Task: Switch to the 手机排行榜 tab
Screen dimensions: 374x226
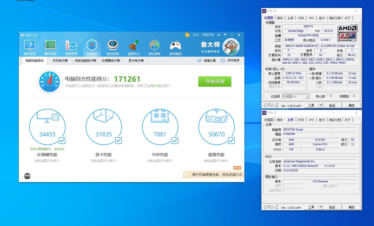Action: click(60, 61)
